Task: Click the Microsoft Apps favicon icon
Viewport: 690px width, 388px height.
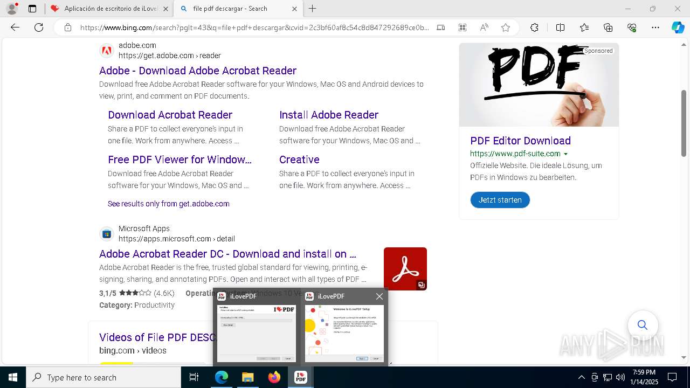Action: [x=107, y=234]
